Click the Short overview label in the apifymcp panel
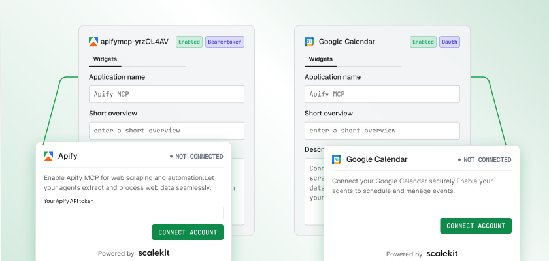 [113, 113]
